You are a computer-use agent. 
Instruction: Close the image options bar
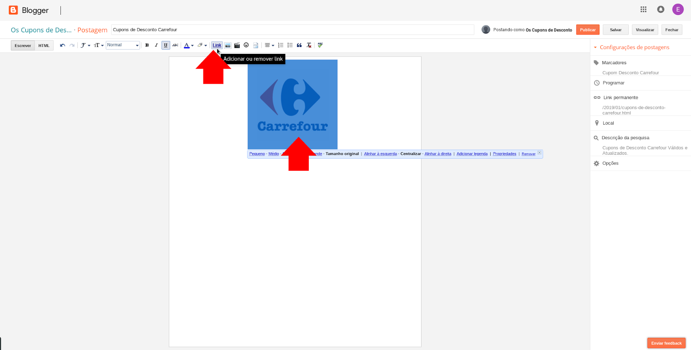(x=539, y=153)
